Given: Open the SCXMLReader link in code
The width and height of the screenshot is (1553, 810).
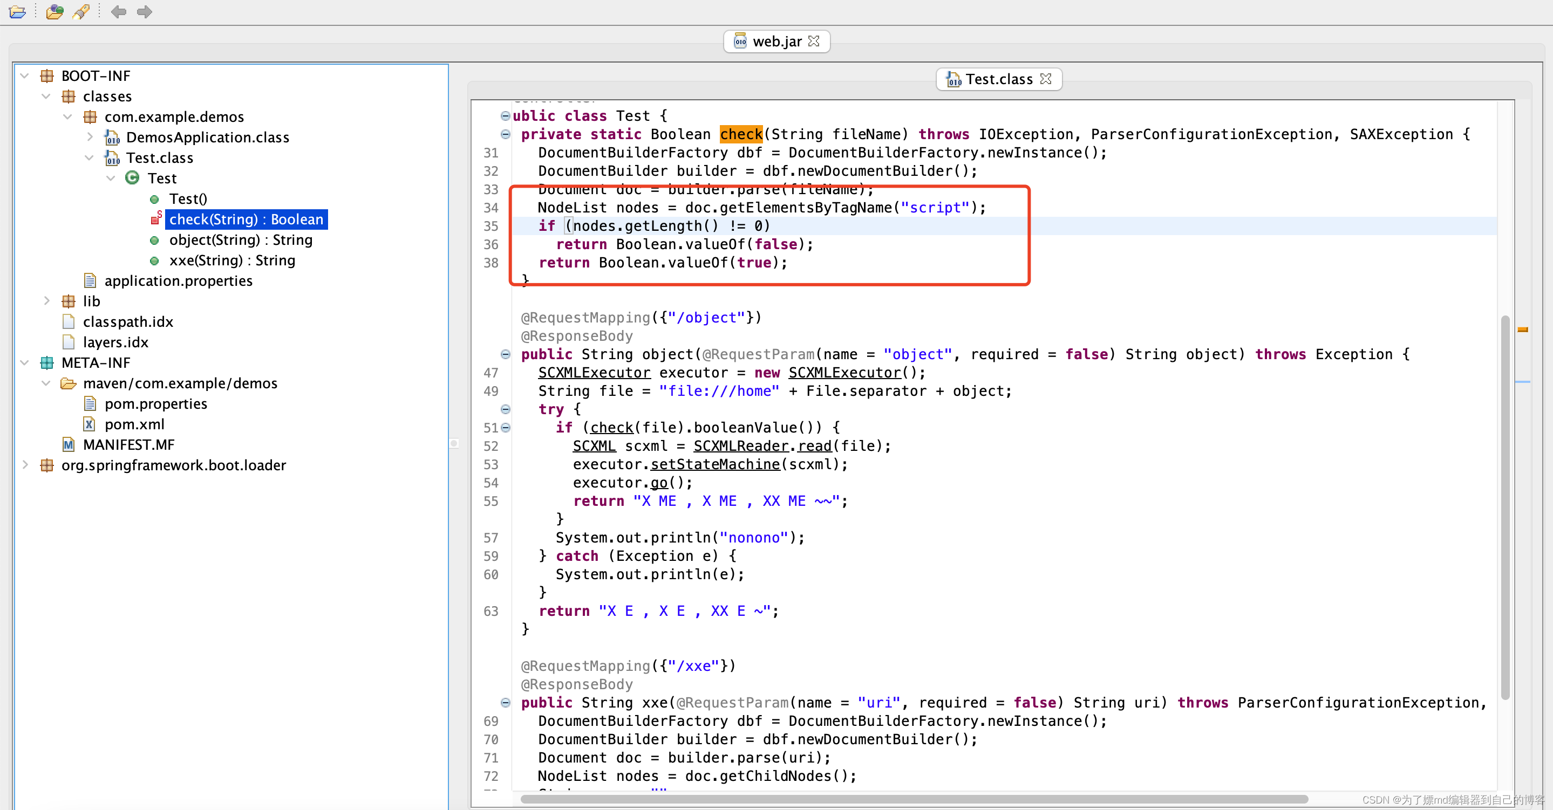Looking at the screenshot, I should click(741, 446).
